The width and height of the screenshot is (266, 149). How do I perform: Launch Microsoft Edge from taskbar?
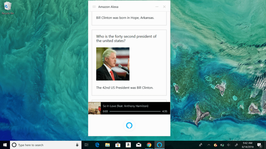point(97,145)
